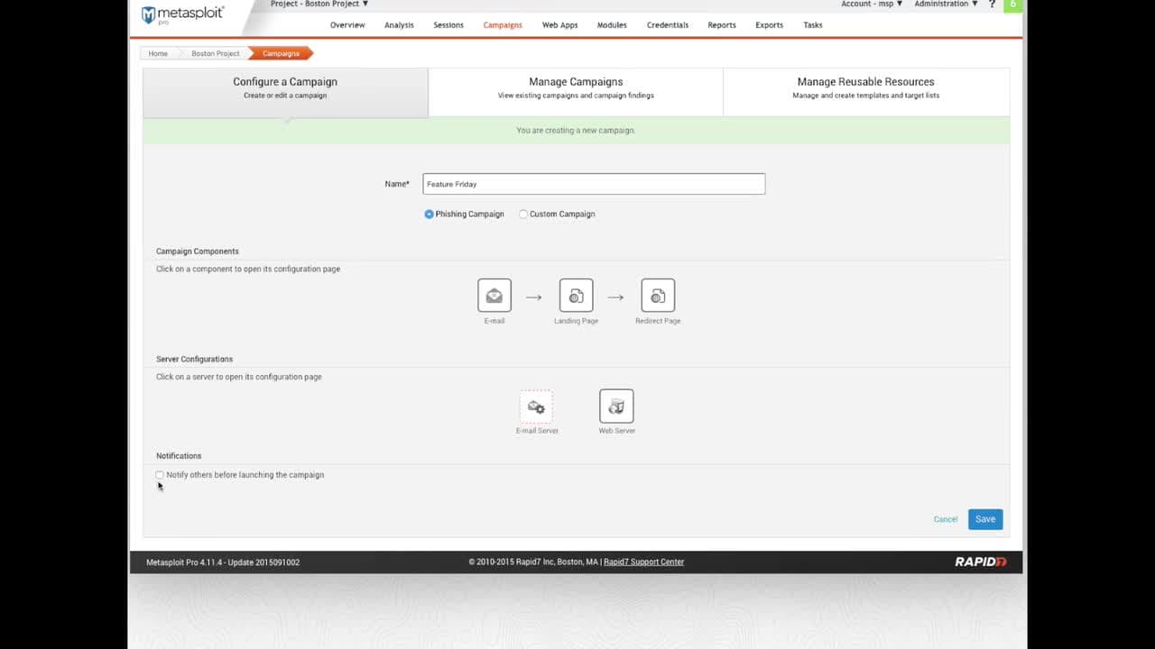Focus the campaign Name input field
Screen dimensions: 1155x649
pyautogui.click(x=594, y=184)
